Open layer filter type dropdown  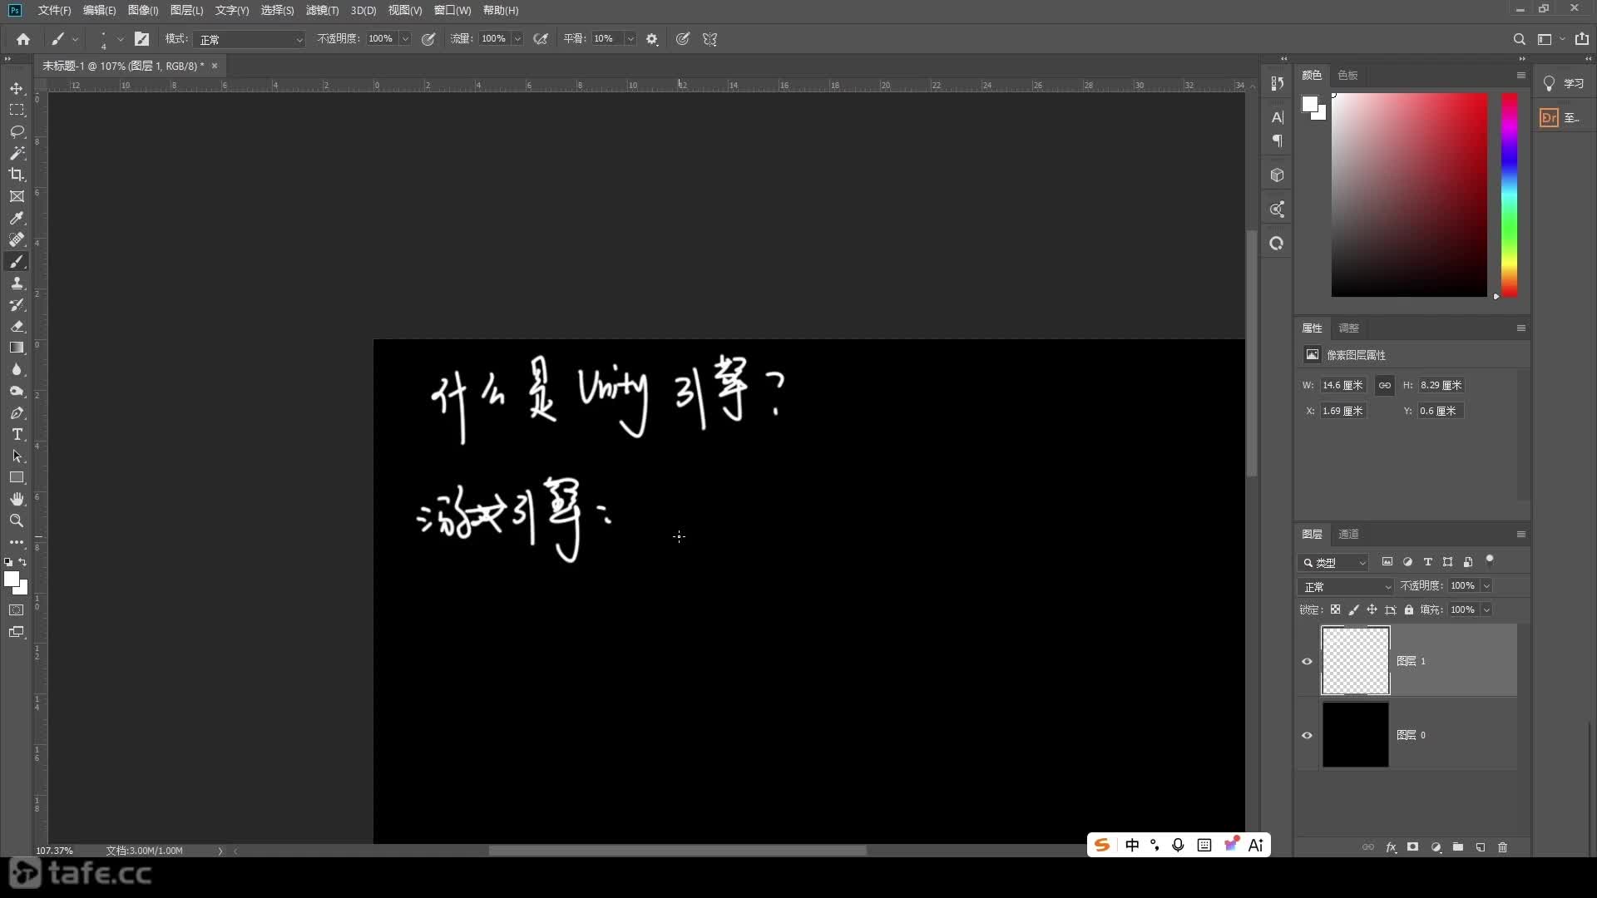click(1333, 563)
